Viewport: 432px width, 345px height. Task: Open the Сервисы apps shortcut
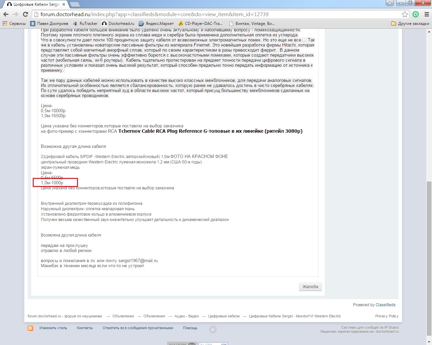point(14,24)
